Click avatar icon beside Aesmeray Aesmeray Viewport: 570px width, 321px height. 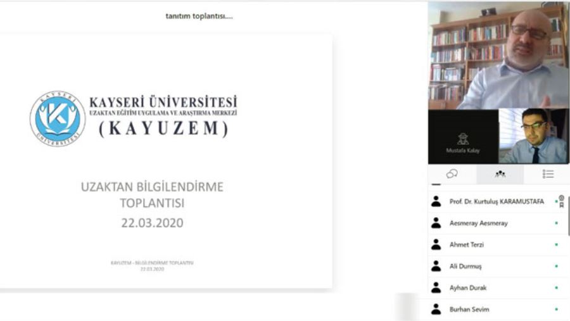(x=436, y=223)
